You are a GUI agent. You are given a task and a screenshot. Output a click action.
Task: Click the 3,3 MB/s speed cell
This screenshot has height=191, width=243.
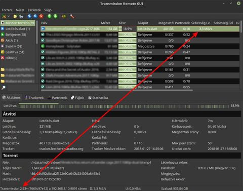click(206, 29)
